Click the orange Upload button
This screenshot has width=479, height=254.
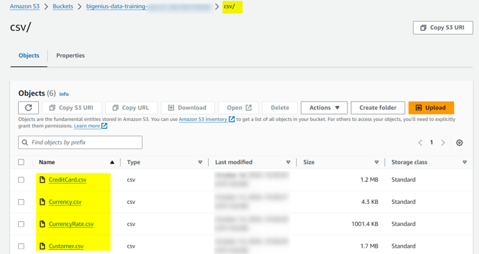coord(431,108)
